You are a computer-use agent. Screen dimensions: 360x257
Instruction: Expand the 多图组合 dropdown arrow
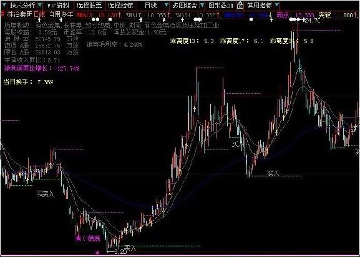[202, 5]
